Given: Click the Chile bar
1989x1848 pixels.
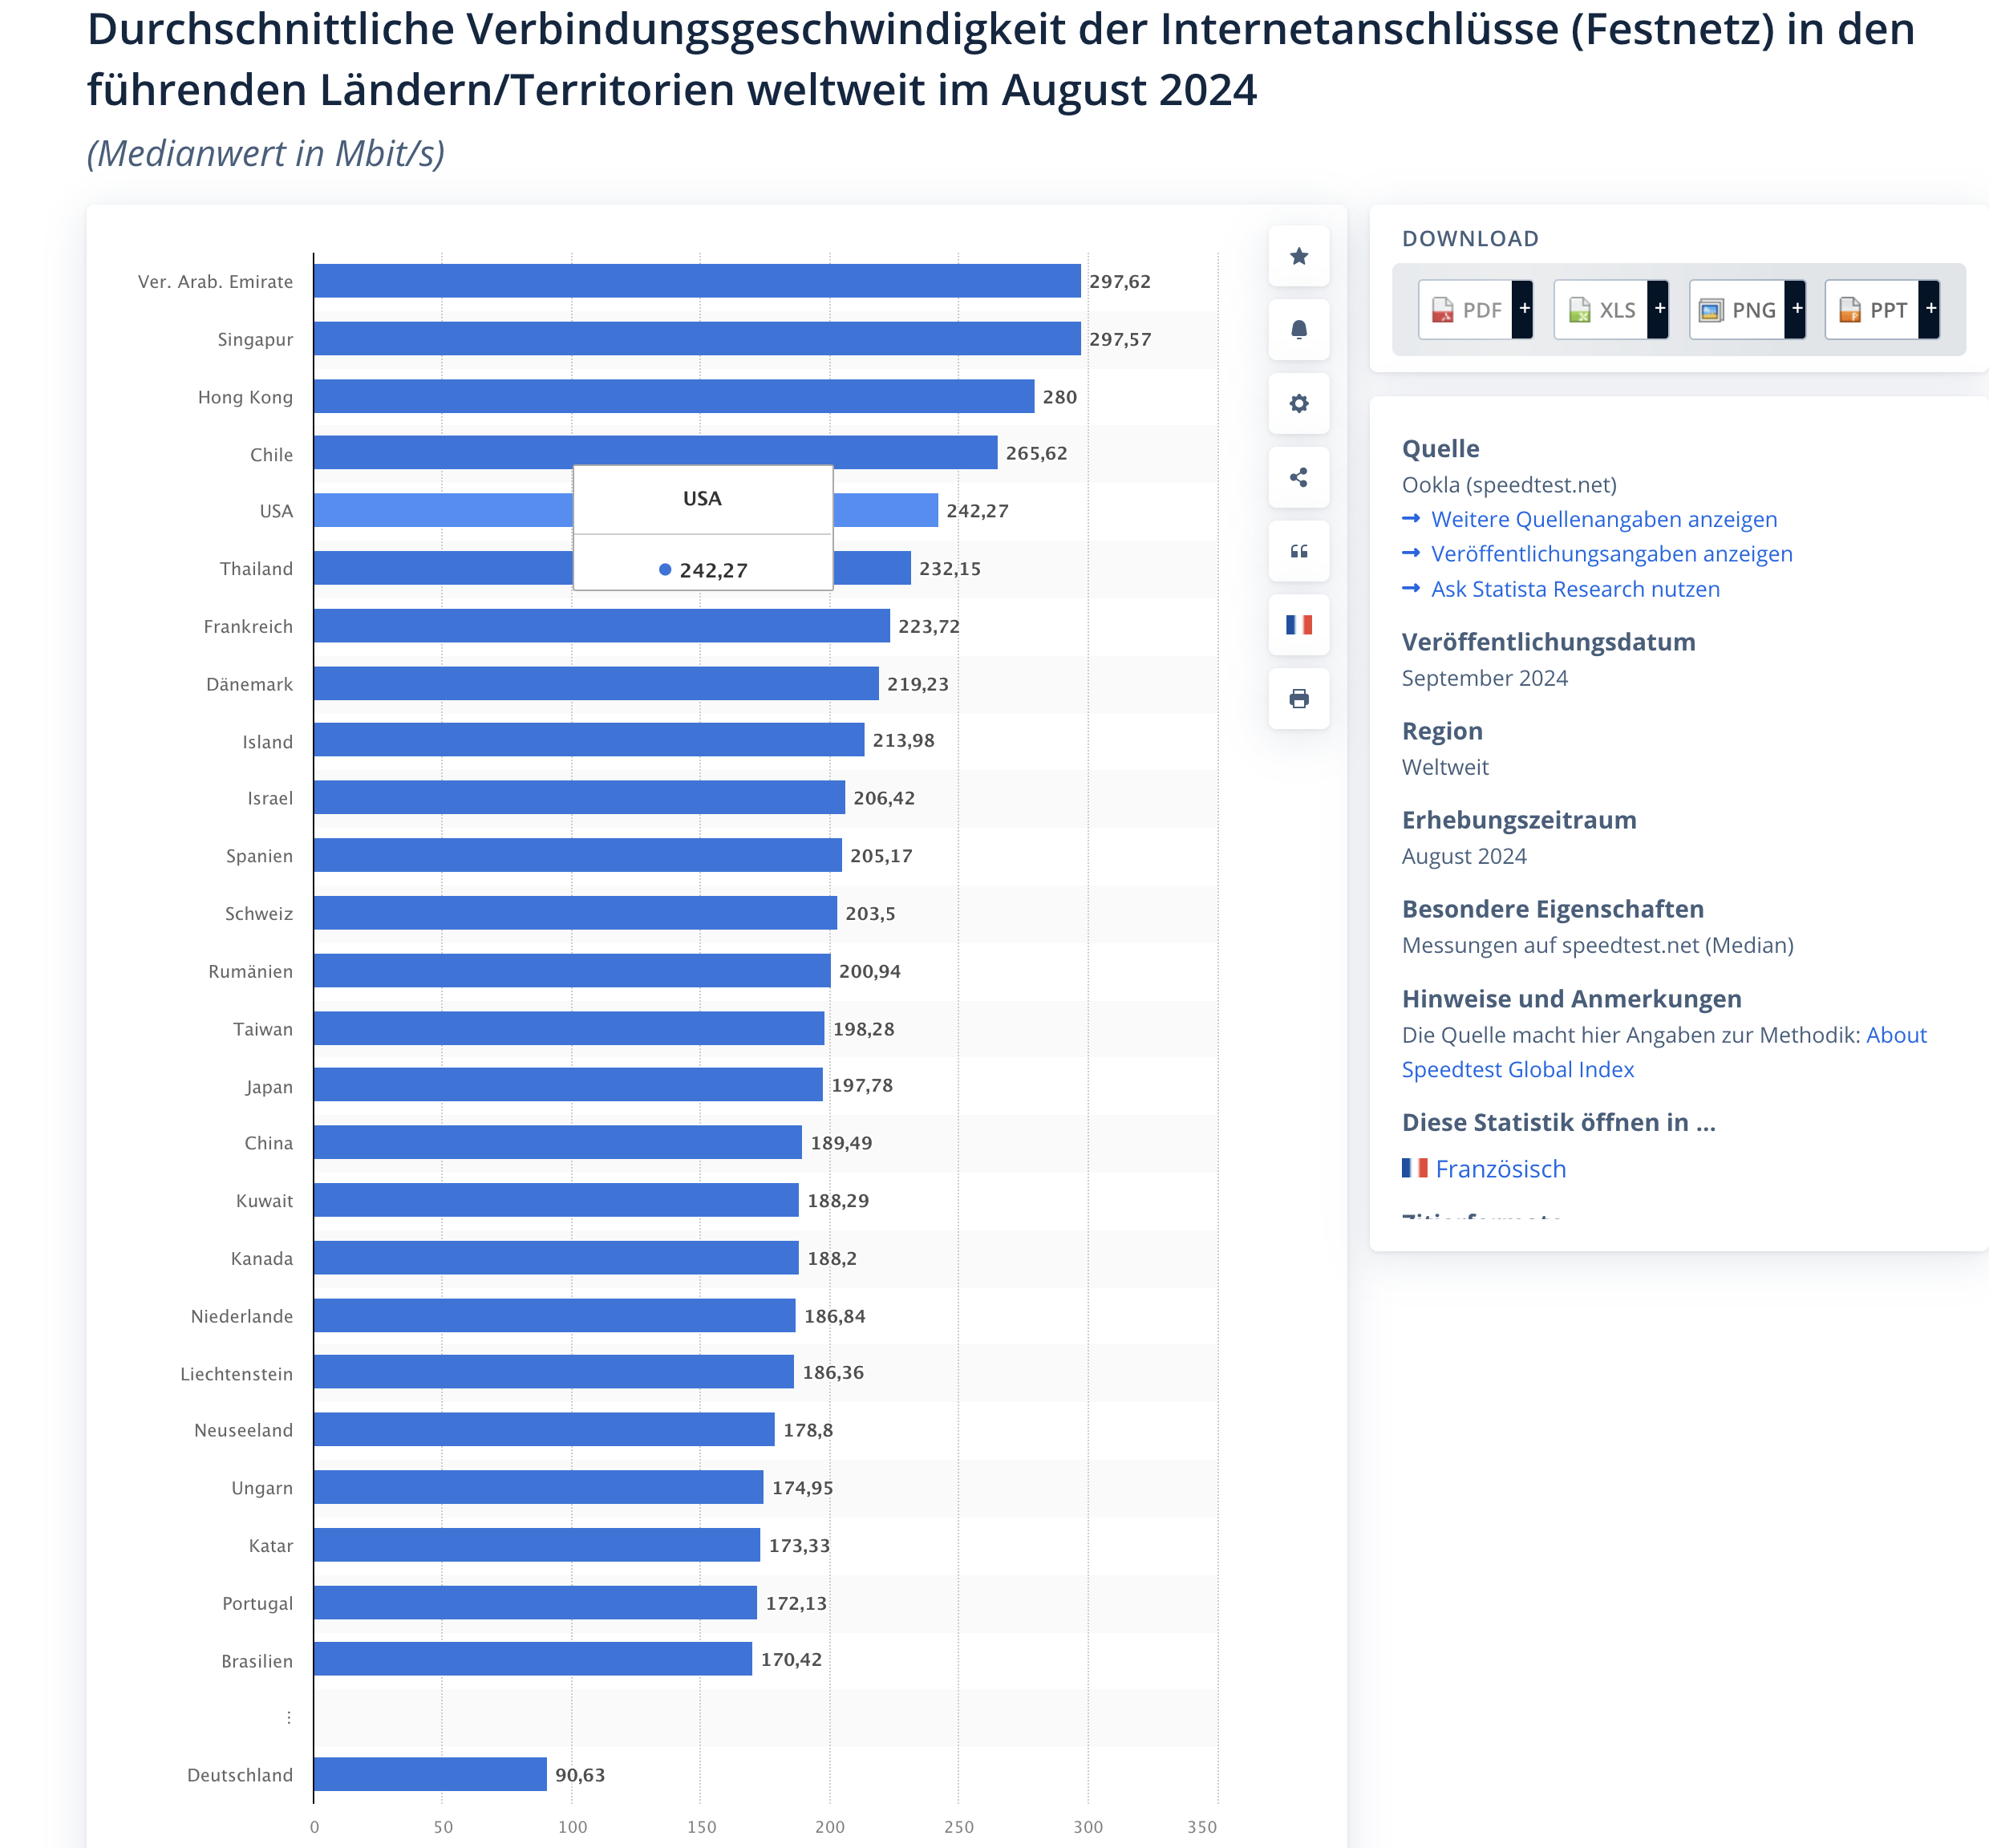Looking at the screenshot, I should click(655, 452).
